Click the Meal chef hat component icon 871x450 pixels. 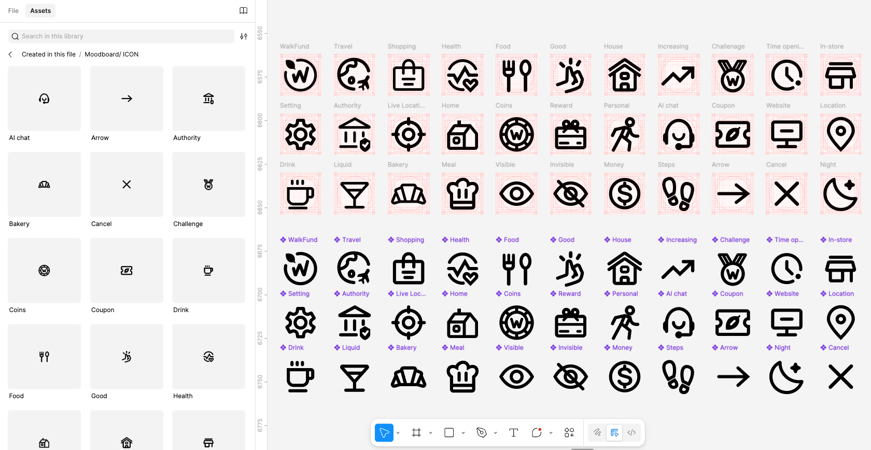[x=462, y=376]
